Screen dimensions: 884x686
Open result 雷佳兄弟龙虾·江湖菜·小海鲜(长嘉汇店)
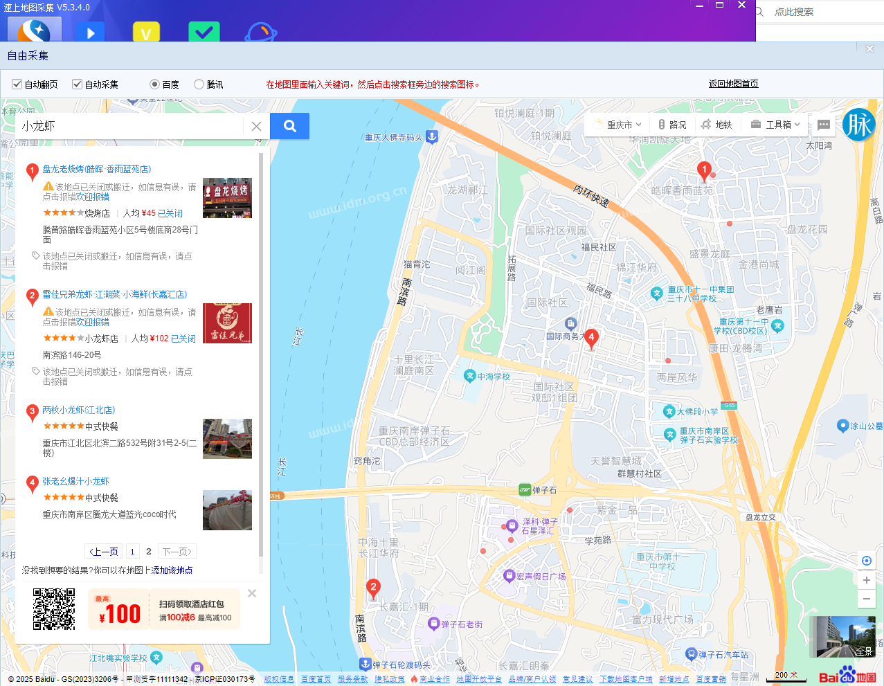pos(115,294)
